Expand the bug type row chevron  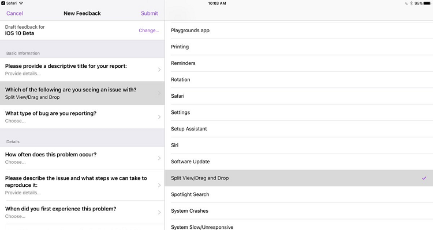point(159,117)
